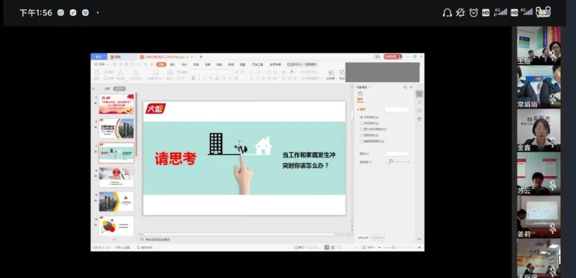Click the bold formatting icon in ribbon
Screen dimensions: 576x278
tap(193, 78)
